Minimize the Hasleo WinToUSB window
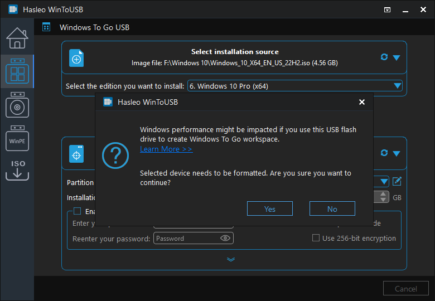Viewport: 435px width, 301px height. 405,11
